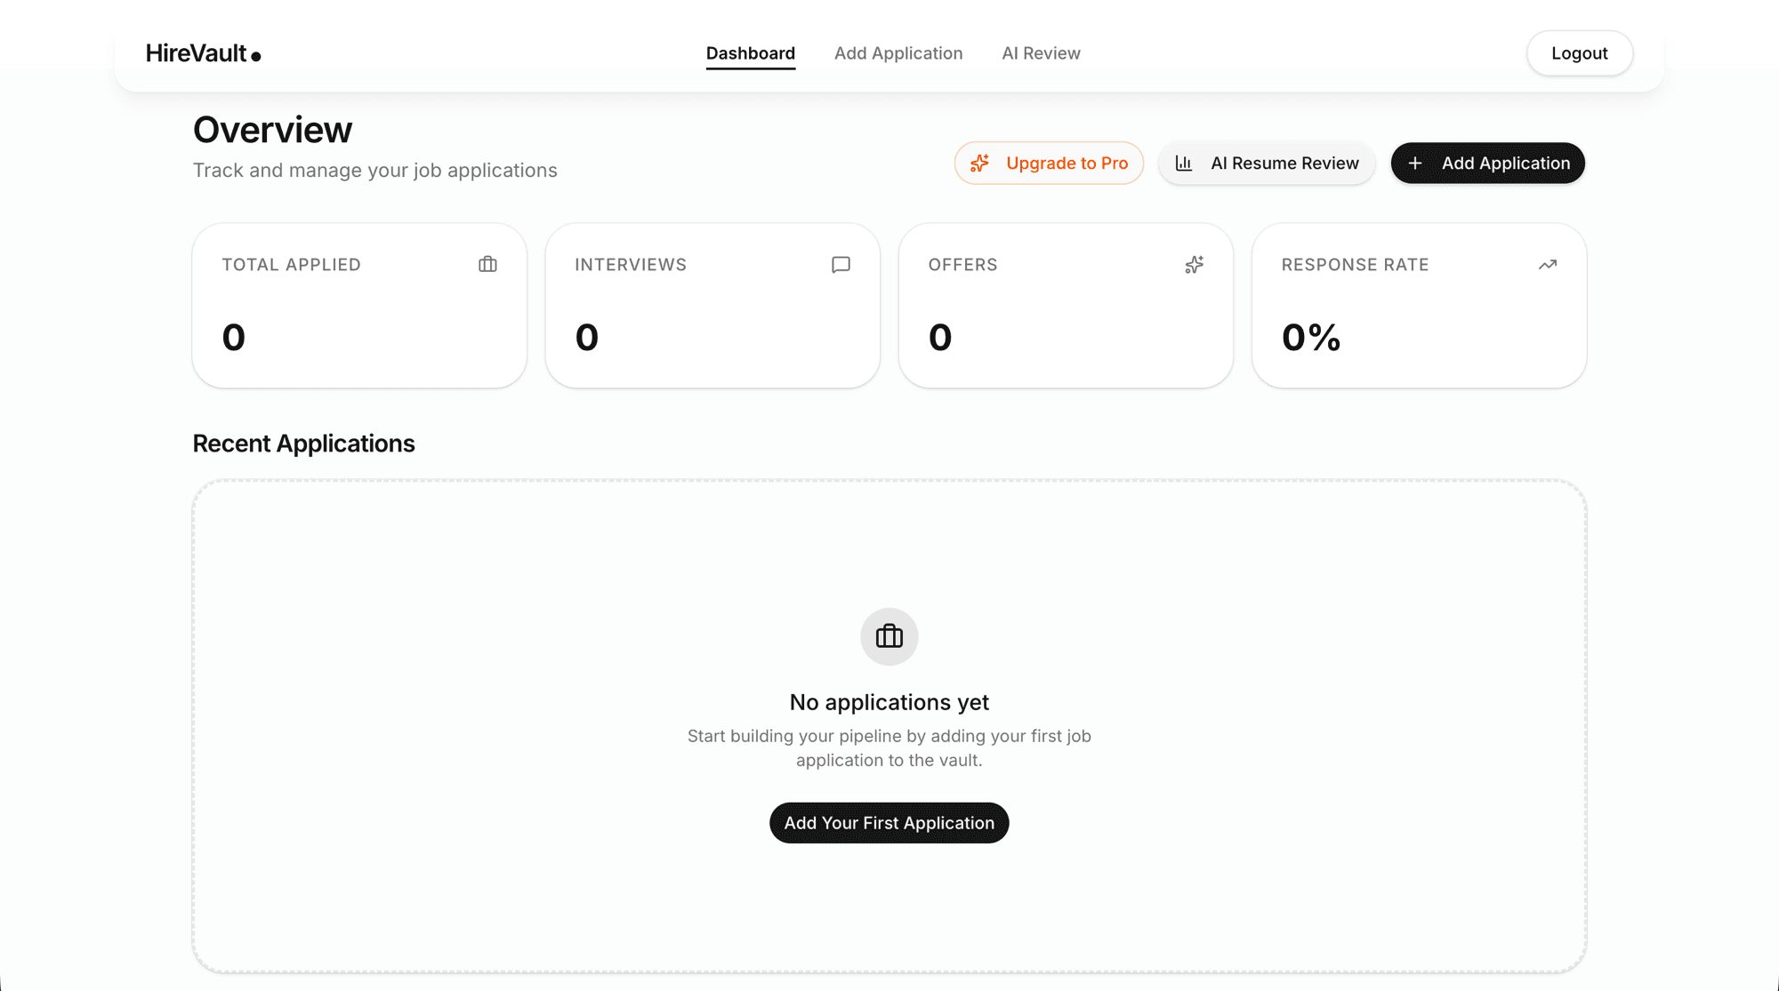Click the 0% response rate value

[1311, 337]
